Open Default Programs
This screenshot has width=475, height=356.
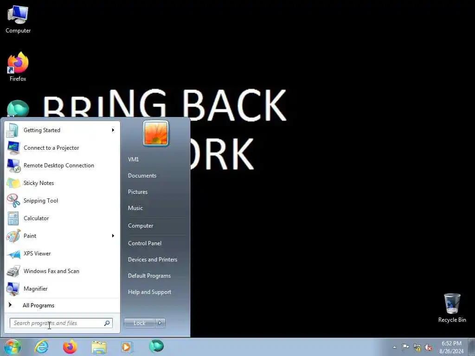click(149, 276)
